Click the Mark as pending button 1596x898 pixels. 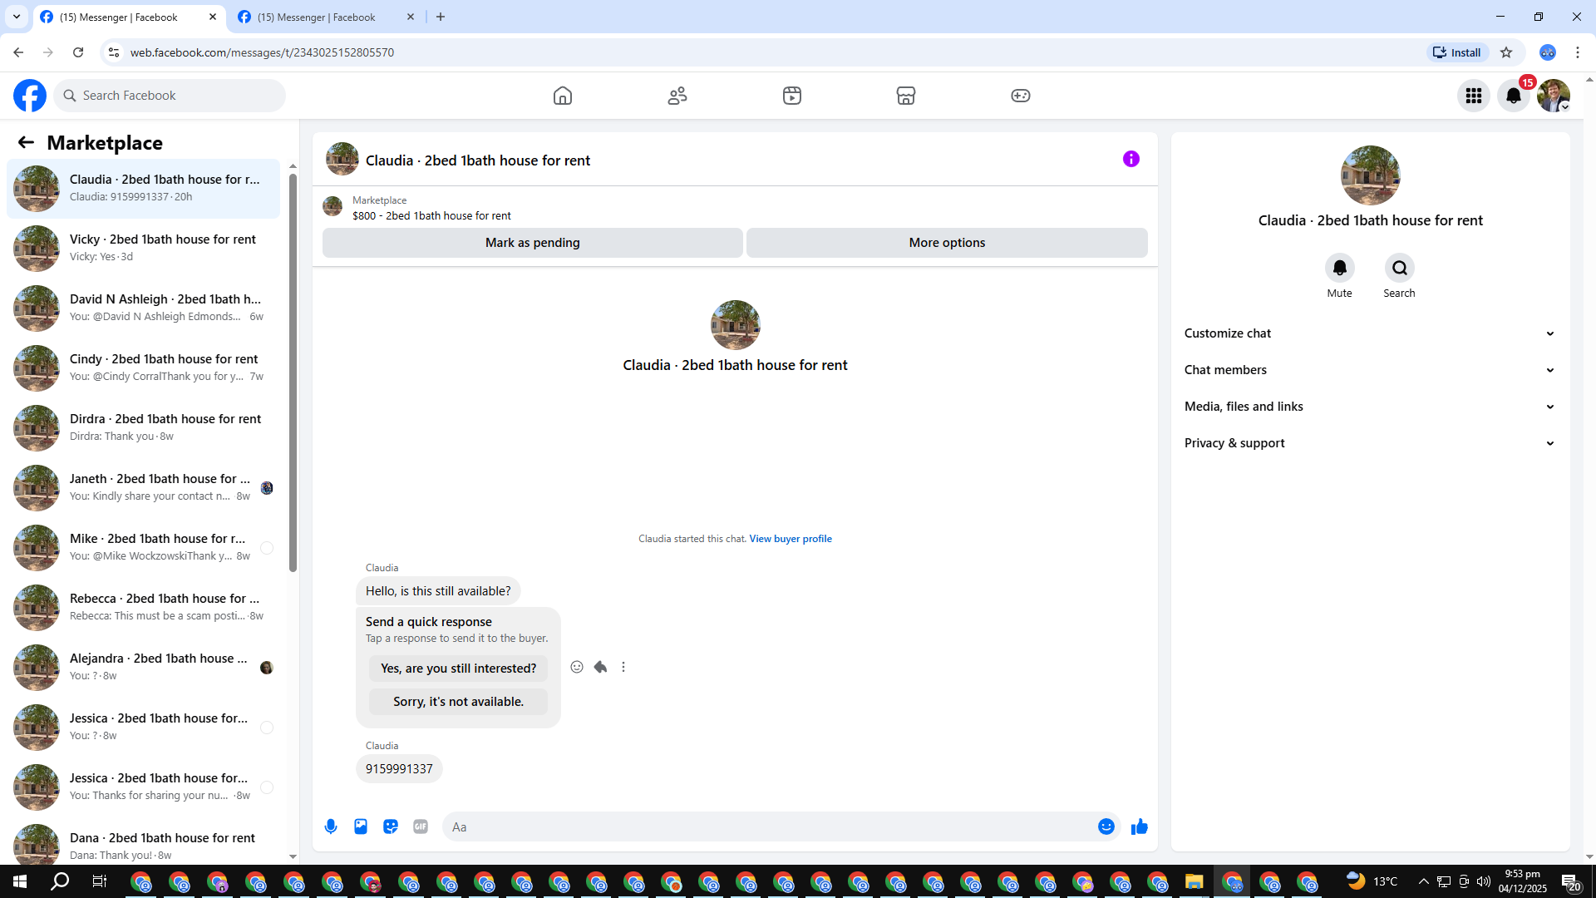pyautogui.click(x=532, y=243)
